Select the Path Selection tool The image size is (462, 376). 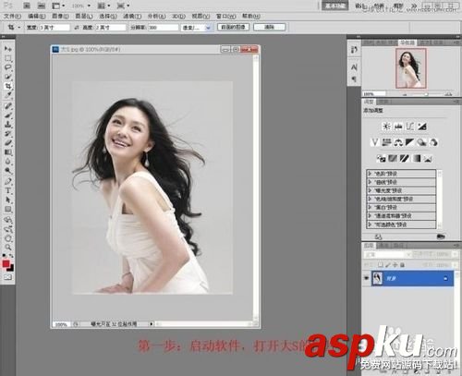[7, 200]
